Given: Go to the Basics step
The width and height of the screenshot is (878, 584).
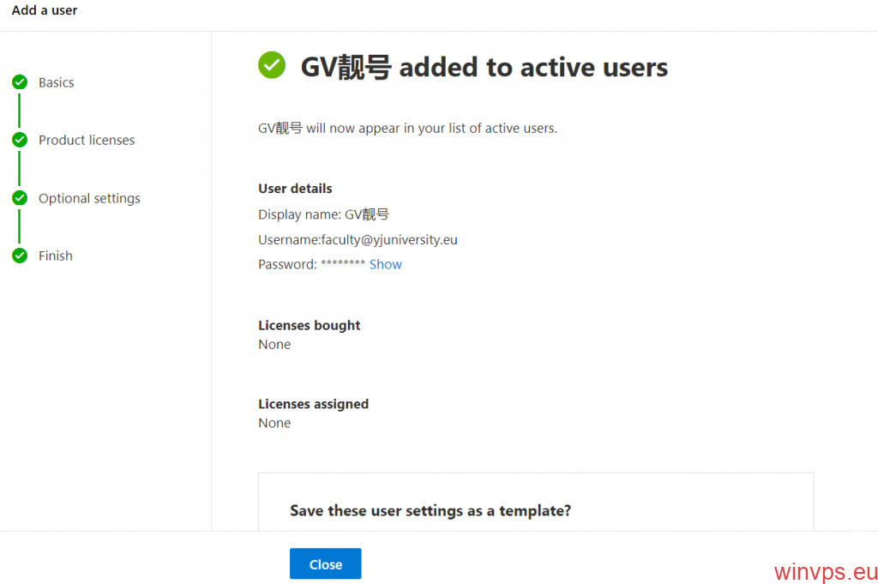Looking at the screenshot, I should coord(57,82).
